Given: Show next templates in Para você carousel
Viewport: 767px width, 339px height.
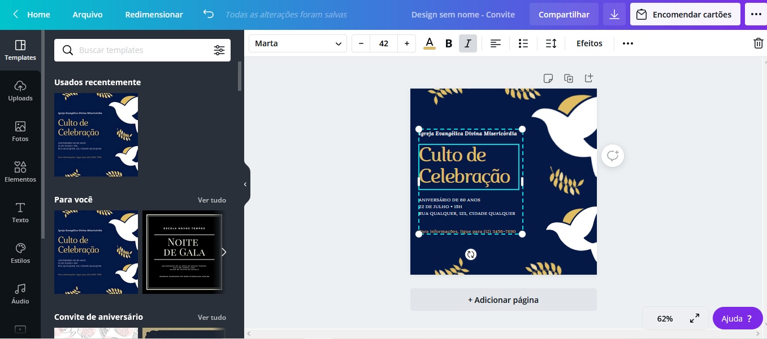Looking at the screenshot, I should [223, 252].
